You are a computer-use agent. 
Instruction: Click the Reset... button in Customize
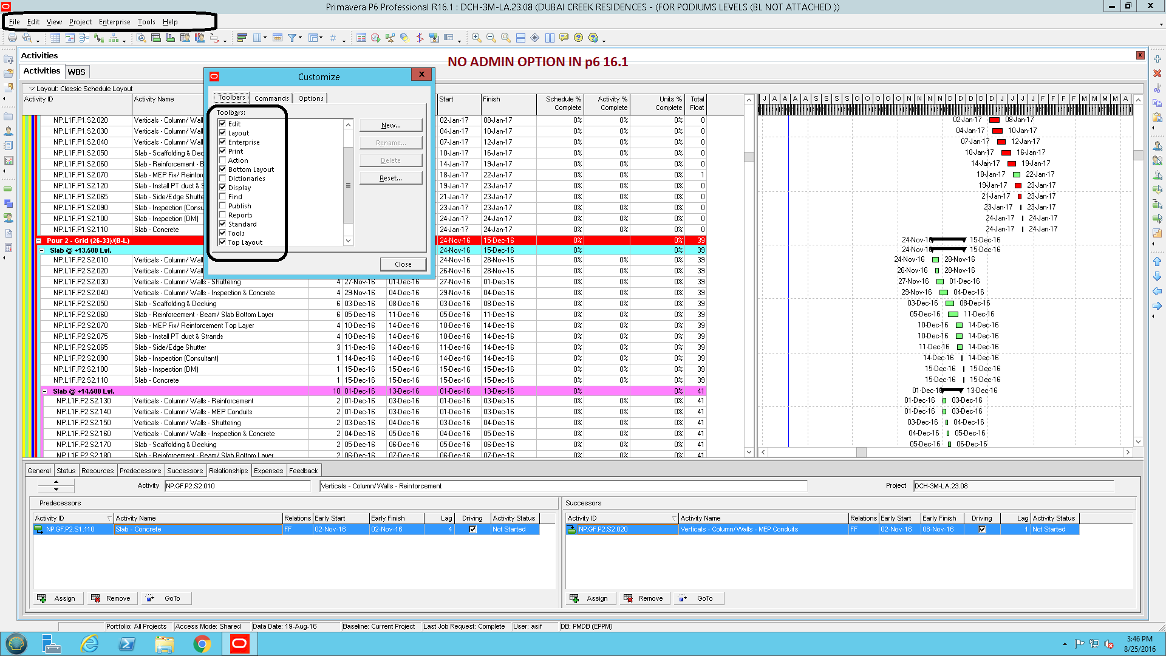tap(391, 178)
